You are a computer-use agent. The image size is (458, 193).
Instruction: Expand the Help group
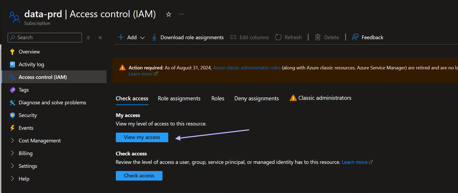click(12, 179)
